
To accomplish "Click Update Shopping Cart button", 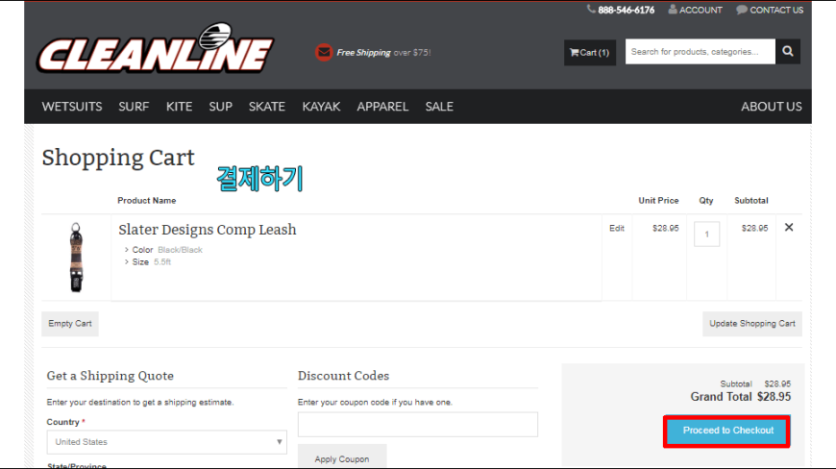I will pyautogui.click(x=752, y=324).
